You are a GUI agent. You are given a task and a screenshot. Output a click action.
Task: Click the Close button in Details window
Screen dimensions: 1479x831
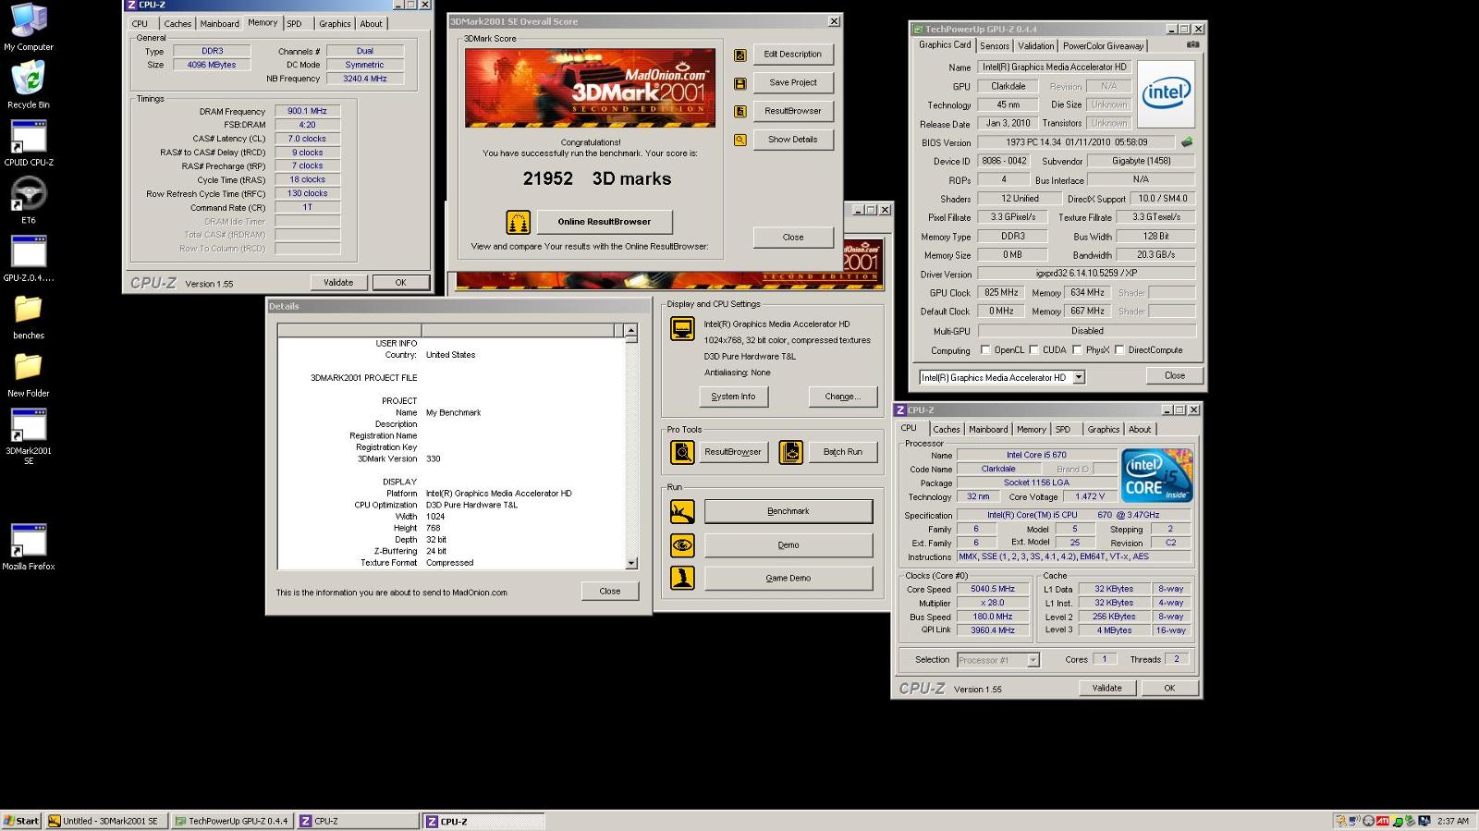[610, 592]
